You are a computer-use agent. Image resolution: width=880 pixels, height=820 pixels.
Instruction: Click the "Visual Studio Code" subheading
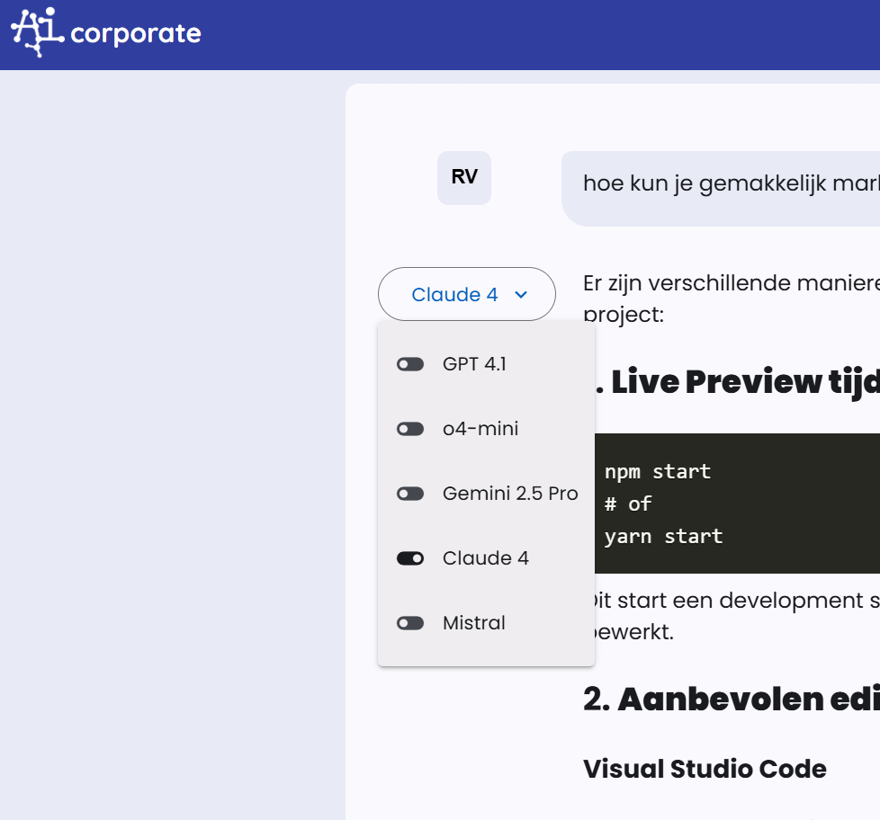(705, 769)
